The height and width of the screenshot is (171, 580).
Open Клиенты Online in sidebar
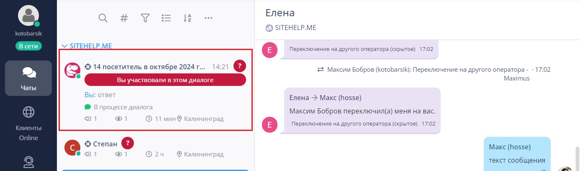[28, 123]
